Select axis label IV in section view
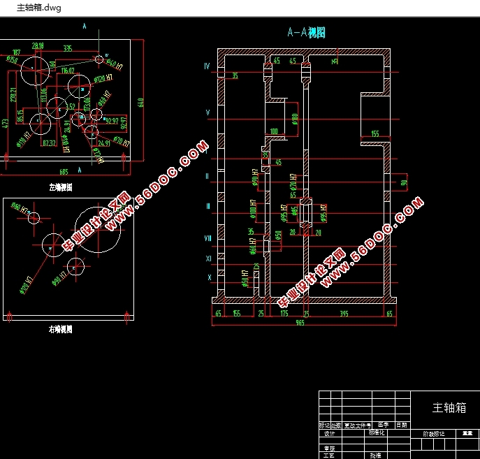480x459 pixels. [207, 66]
